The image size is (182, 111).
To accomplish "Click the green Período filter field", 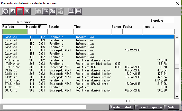I will pos(15,32).
